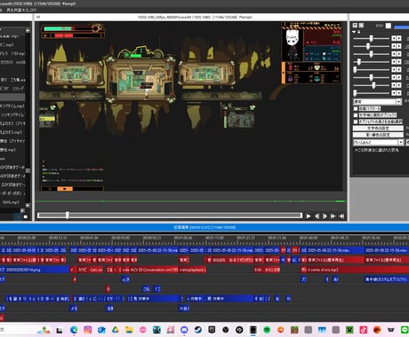
Task: Toggle the second checkbox (文字毎に個別オブジェクト)
Action: [356, 115]
